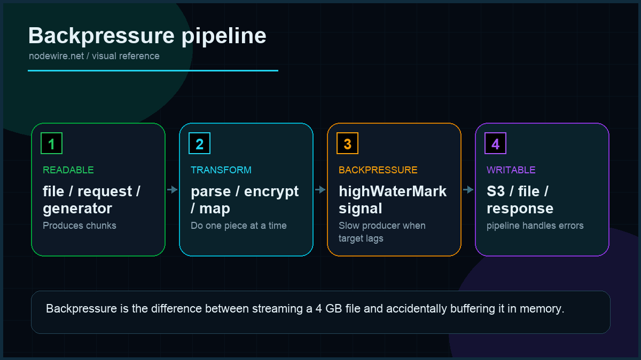
Task: Click 'pipeline handles errors' description
Action: point(535,226)
